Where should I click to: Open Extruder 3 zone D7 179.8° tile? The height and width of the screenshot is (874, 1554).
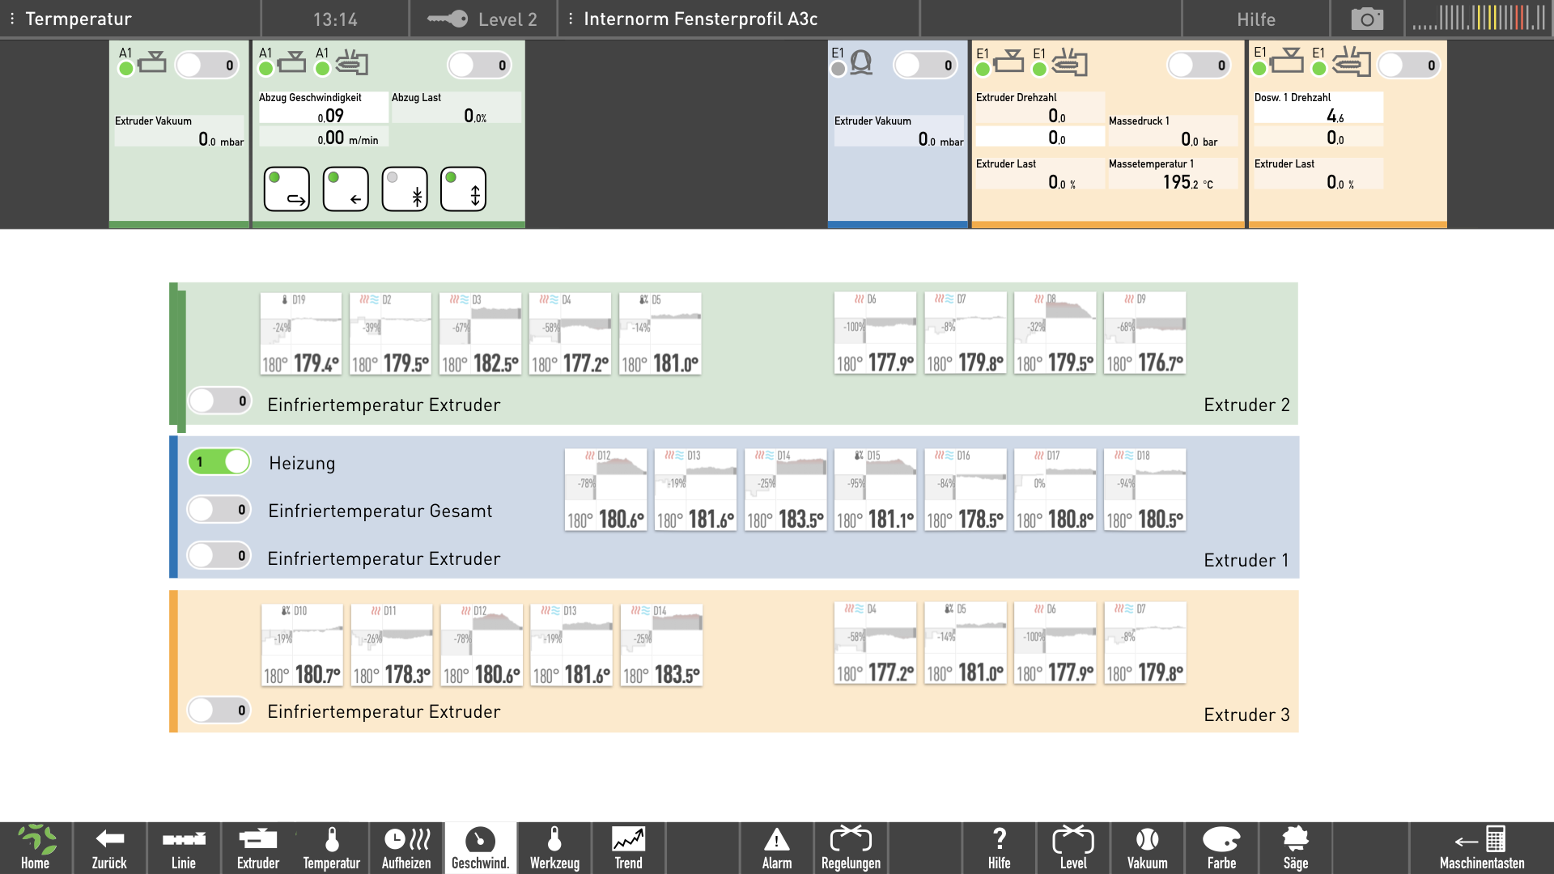(1144, 643)
